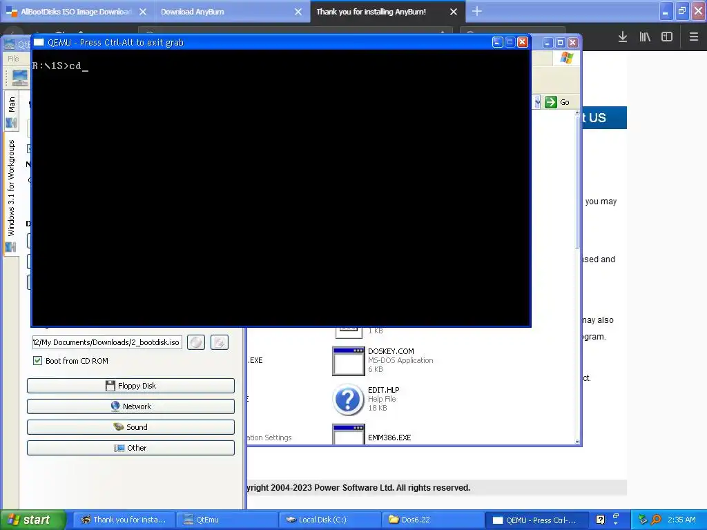
Task: Switch to QtEmu in the taskbar
Action: pos(226,520)
